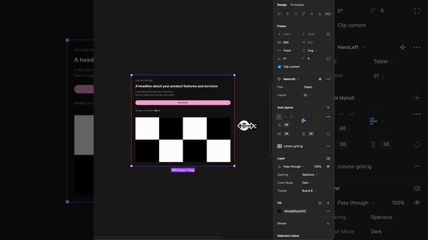
Task: Switch to the Prototype tab
Action: click(x=297, y=5)
